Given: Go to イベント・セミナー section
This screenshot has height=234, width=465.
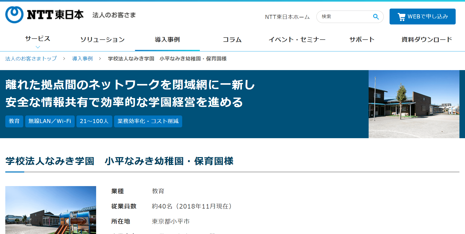Looking at the screenshot, I should tap(297, 40).
